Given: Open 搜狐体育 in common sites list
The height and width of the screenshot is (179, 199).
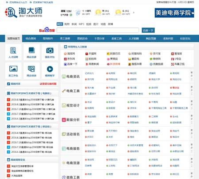Looking at the screenshot, I should pyautogui.click(x=135, y=64).
